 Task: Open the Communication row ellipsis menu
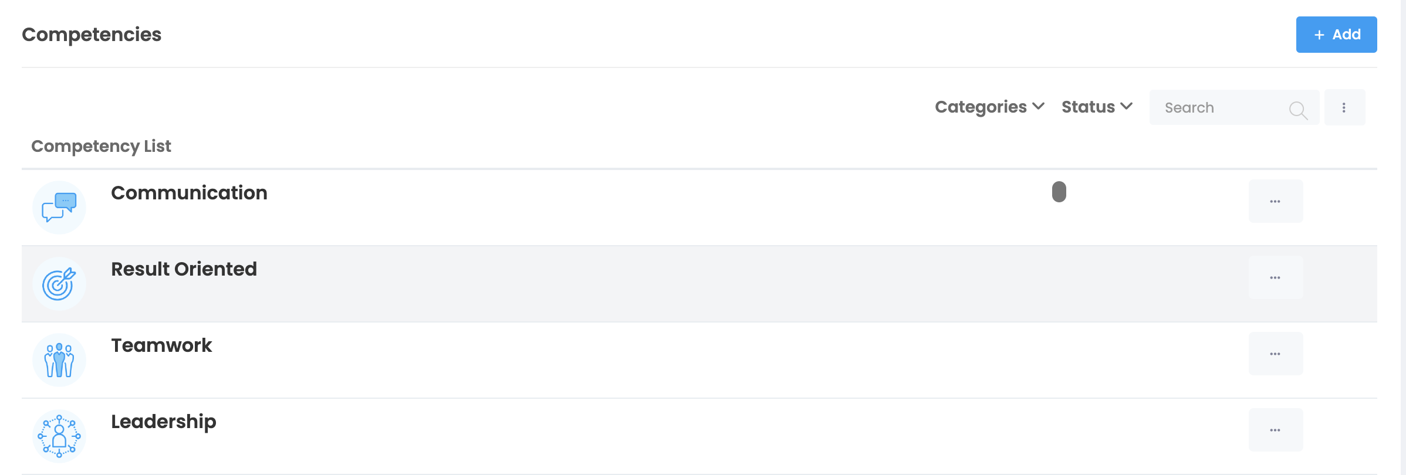click(x=1275, y=201)
